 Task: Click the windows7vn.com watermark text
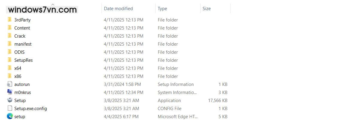point(42,10)
